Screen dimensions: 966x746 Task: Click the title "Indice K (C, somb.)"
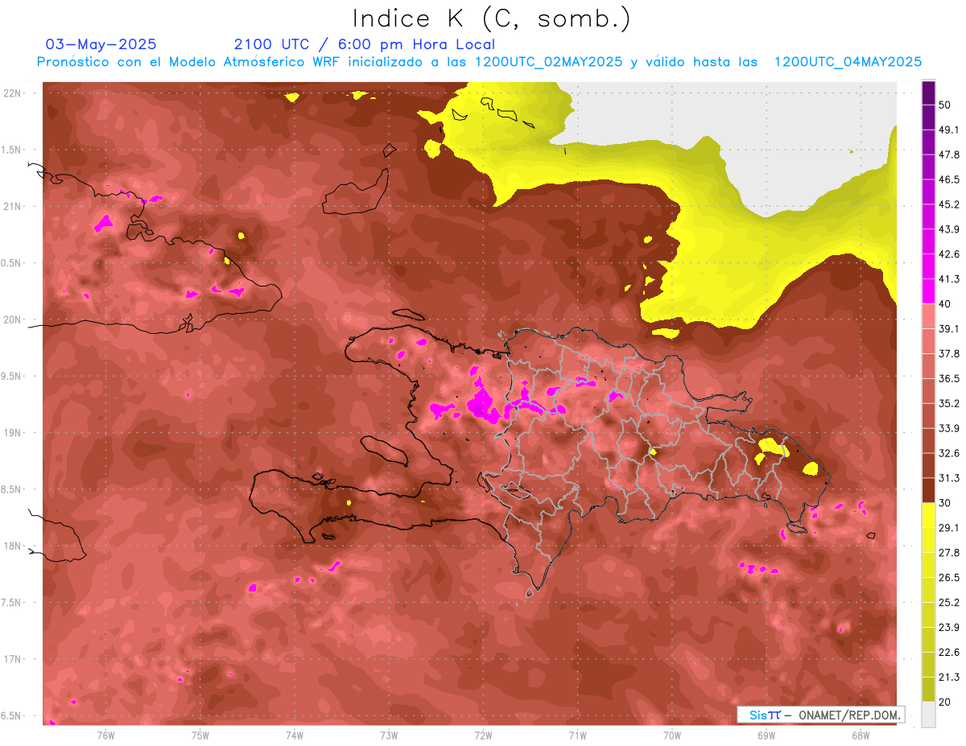[491, 19]
